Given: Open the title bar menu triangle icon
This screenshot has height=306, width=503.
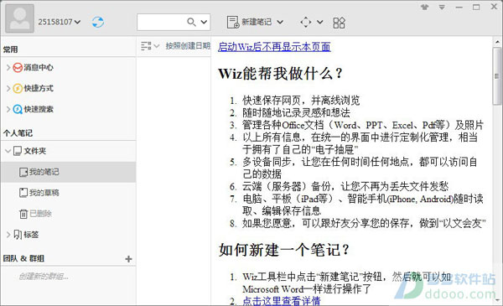Looking at the screenshot, I should click(442, 7).
